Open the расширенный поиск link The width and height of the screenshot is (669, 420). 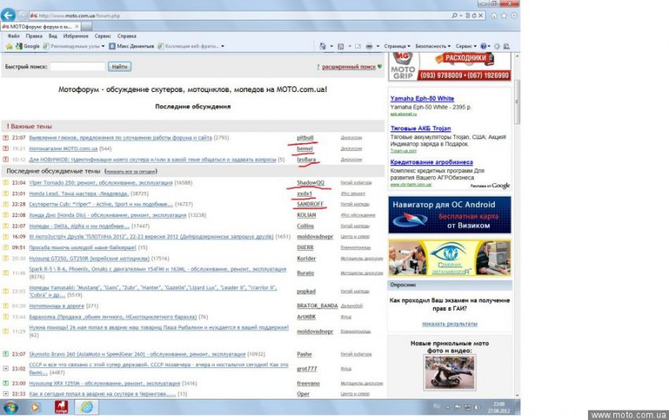[349, 67]
